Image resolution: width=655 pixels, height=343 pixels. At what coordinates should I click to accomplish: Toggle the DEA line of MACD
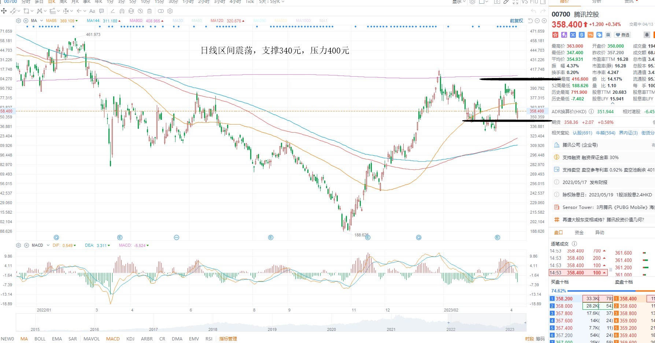click(x=97, y=246)
